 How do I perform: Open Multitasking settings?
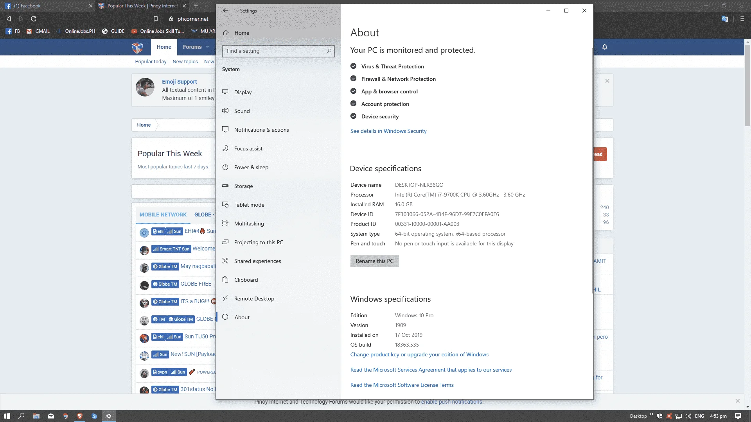pos(249,224)
